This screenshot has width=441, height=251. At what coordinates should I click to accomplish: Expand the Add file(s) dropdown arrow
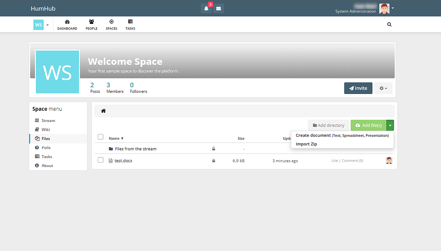click(390, 125)
